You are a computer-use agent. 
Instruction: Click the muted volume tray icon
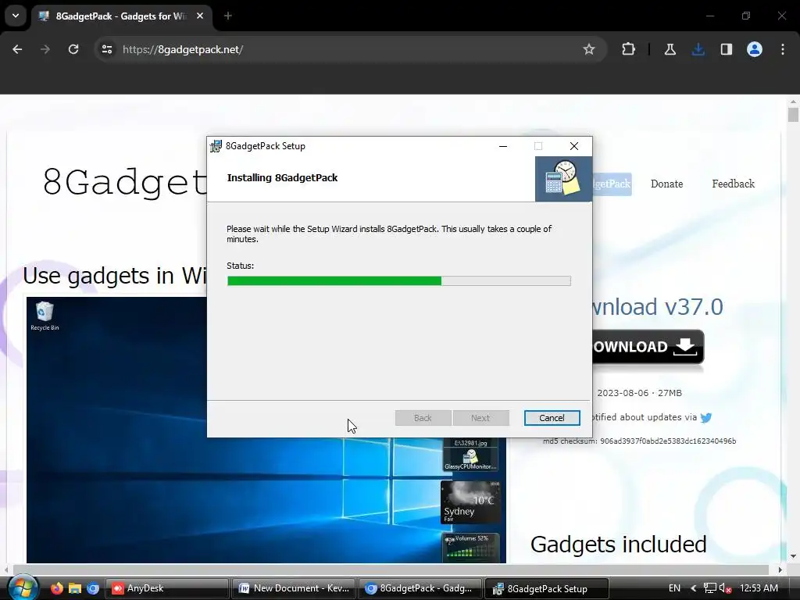(725, 588)
